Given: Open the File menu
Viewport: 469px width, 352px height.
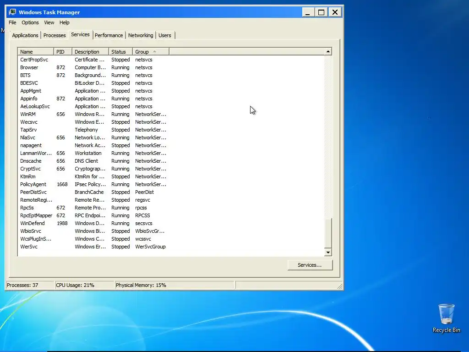Looking at the screenshot, I should pos(12,22).
